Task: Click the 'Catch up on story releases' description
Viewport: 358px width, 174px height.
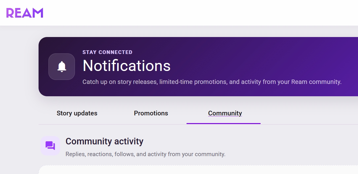Action: click(x=212, y=82)
